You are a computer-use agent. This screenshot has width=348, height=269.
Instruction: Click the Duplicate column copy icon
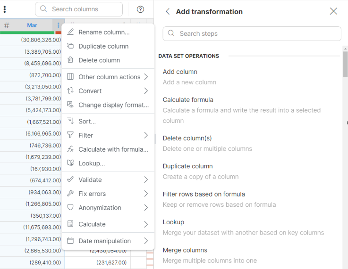click(70, 46)
